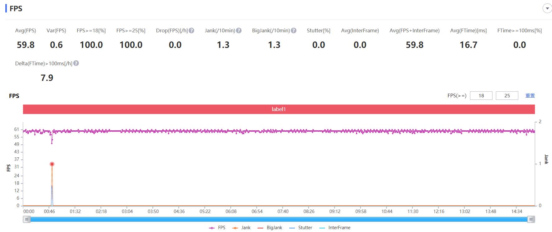Toggle the Jank series in the legend

tap(241, 228)
